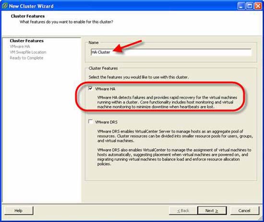Maximize the New Cluster Wizard window
The width and height of the screenshot is (264, 222).
250,6
